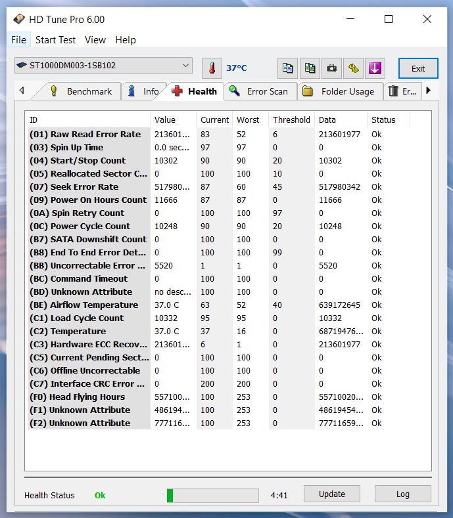Image resolution: width=453 pixels, height=518 pixels.
Task: Click the Update button
Action: 332,494
